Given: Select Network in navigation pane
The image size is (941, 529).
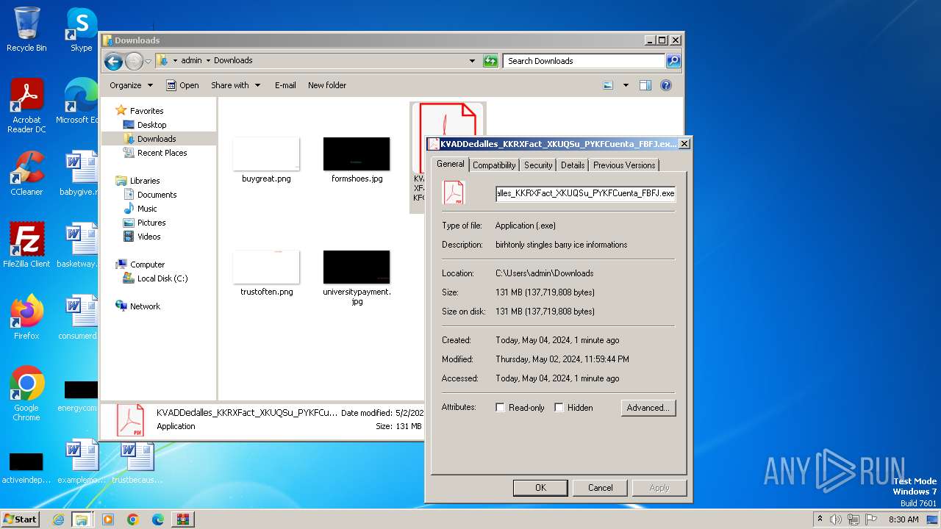Looking at the screenshot, I should pyautogui.click(x=145, y=306).
